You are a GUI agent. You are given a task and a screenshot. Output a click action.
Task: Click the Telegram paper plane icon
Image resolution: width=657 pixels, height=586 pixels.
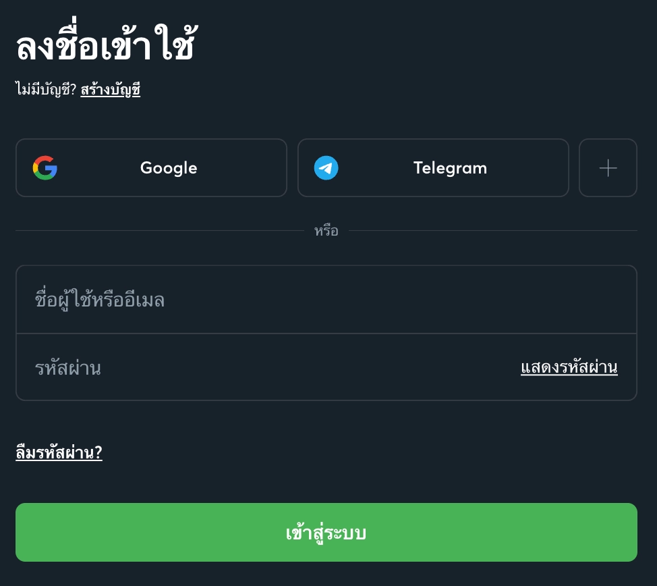(x=326, y=167)
